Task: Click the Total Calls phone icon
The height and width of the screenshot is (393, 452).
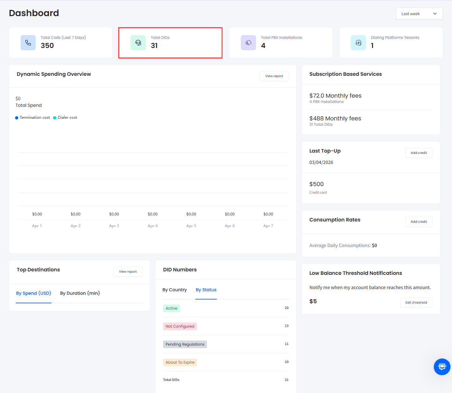Action: point(28,43)
